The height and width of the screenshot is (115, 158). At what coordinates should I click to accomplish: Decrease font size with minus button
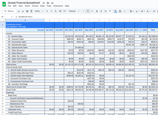[83, 11]
